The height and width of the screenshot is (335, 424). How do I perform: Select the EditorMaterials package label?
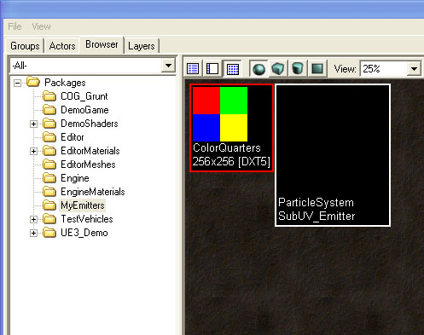[90, 151]
